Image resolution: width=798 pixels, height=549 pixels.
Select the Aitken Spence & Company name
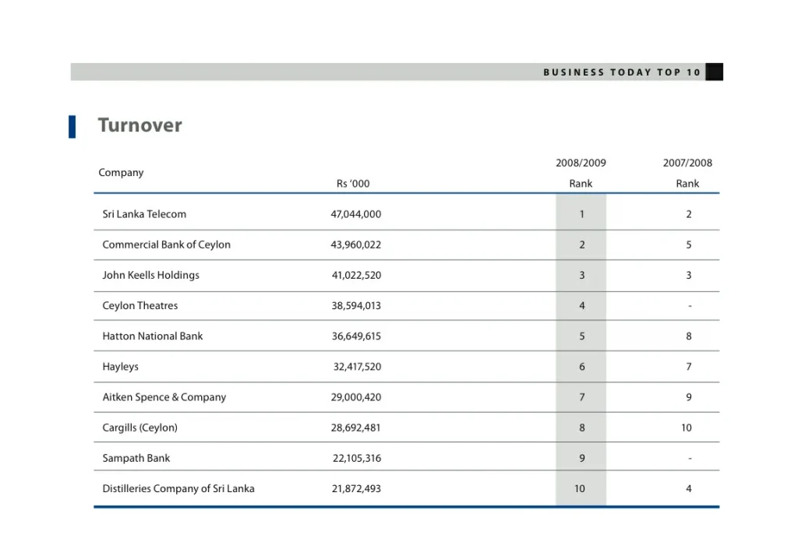click(x=164, y=397)
